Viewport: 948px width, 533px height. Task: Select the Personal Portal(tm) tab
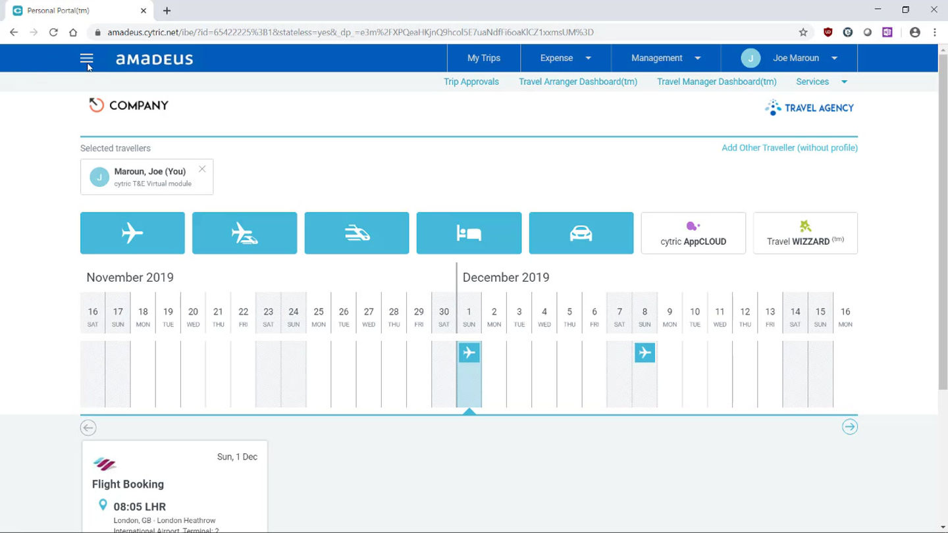pos(80,11)
